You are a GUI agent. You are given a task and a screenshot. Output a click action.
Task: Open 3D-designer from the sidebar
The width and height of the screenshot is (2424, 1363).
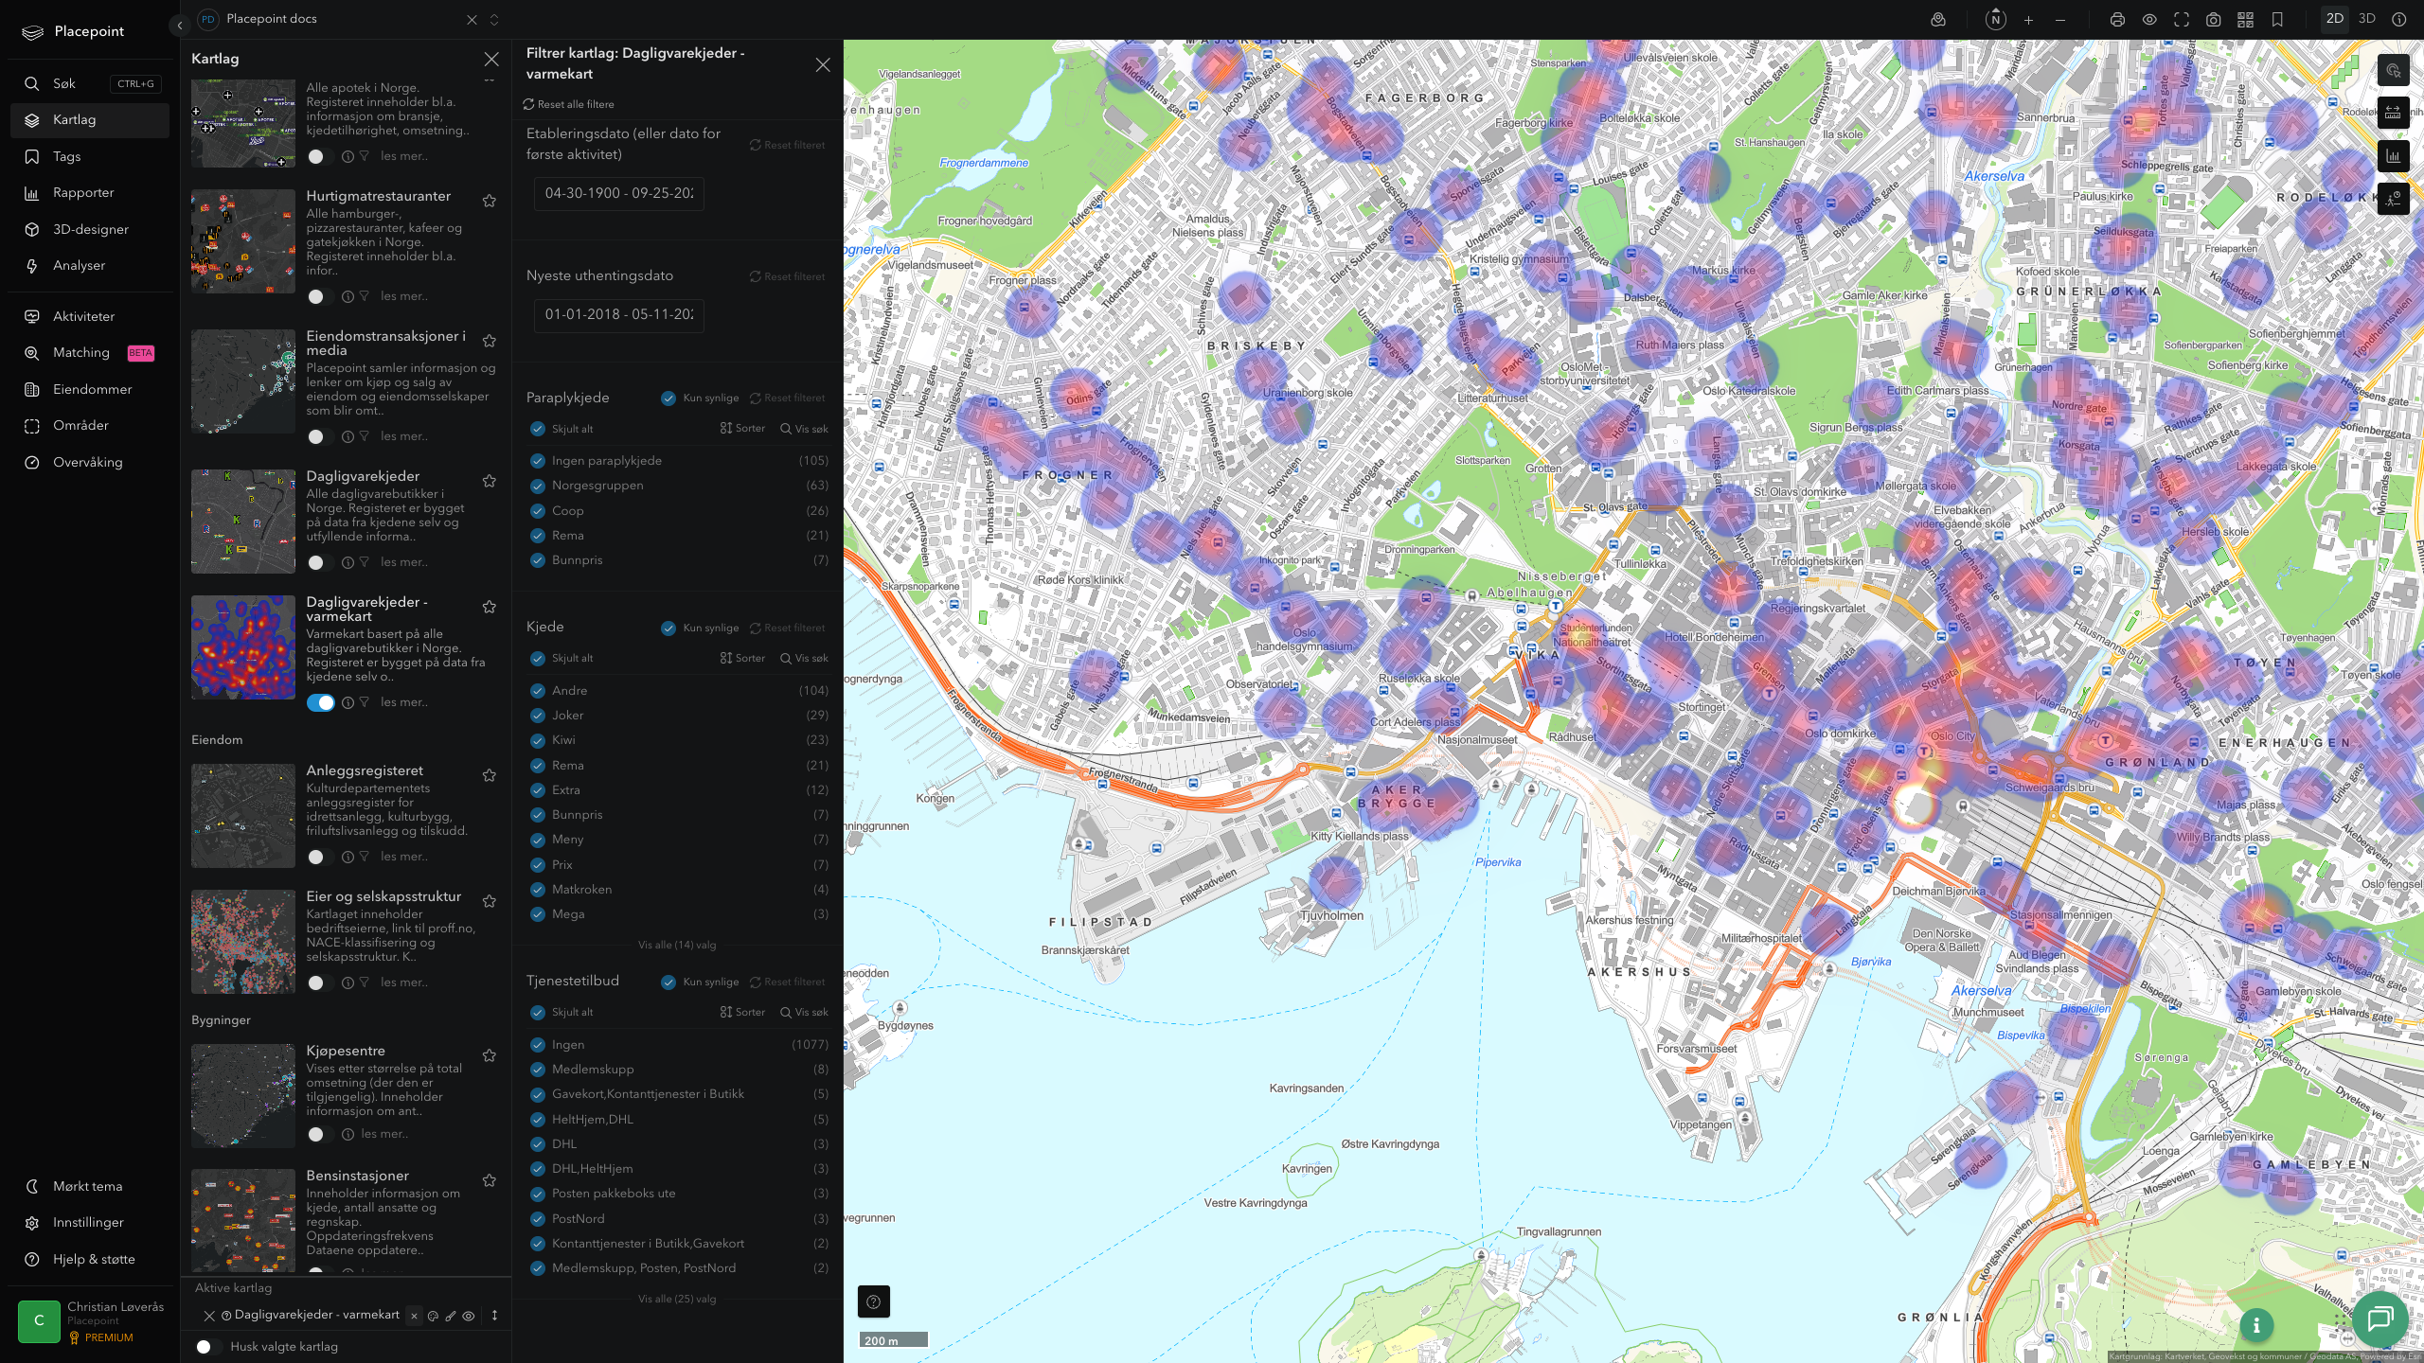click(90, 229)
